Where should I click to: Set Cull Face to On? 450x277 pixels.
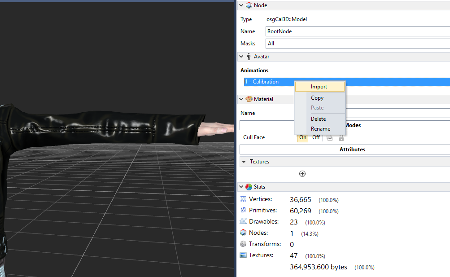point(303,137)
